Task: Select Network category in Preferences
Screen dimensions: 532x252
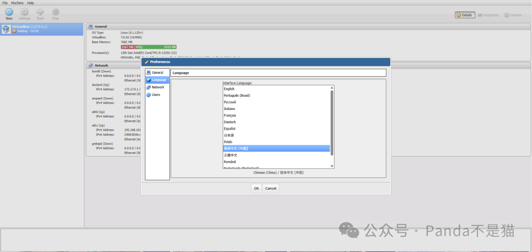Action: [158, 87]
